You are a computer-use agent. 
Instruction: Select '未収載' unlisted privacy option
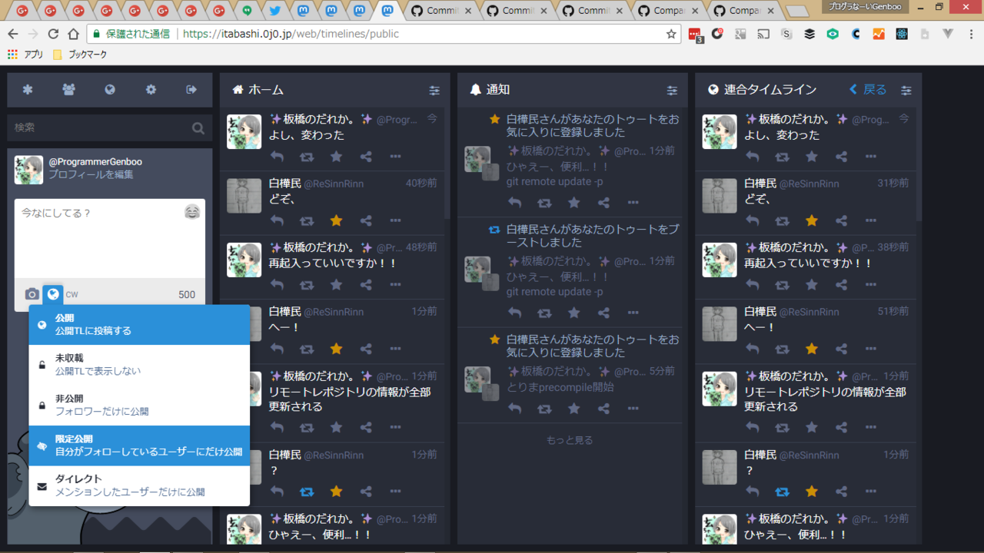pyautogui.click(x=139, y=365)
